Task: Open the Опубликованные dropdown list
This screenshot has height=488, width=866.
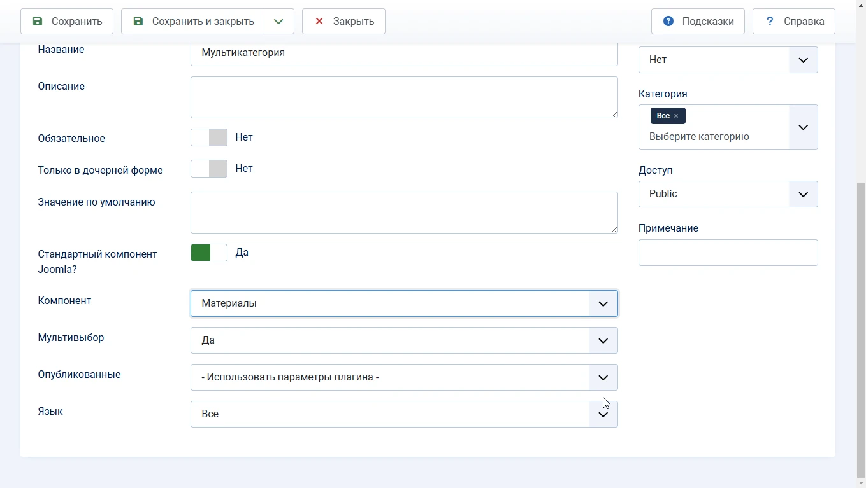Action: [403, 377]
